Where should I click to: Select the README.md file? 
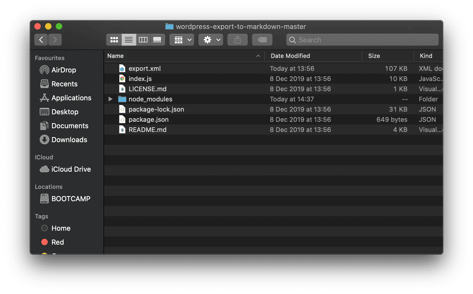[273, 130]
